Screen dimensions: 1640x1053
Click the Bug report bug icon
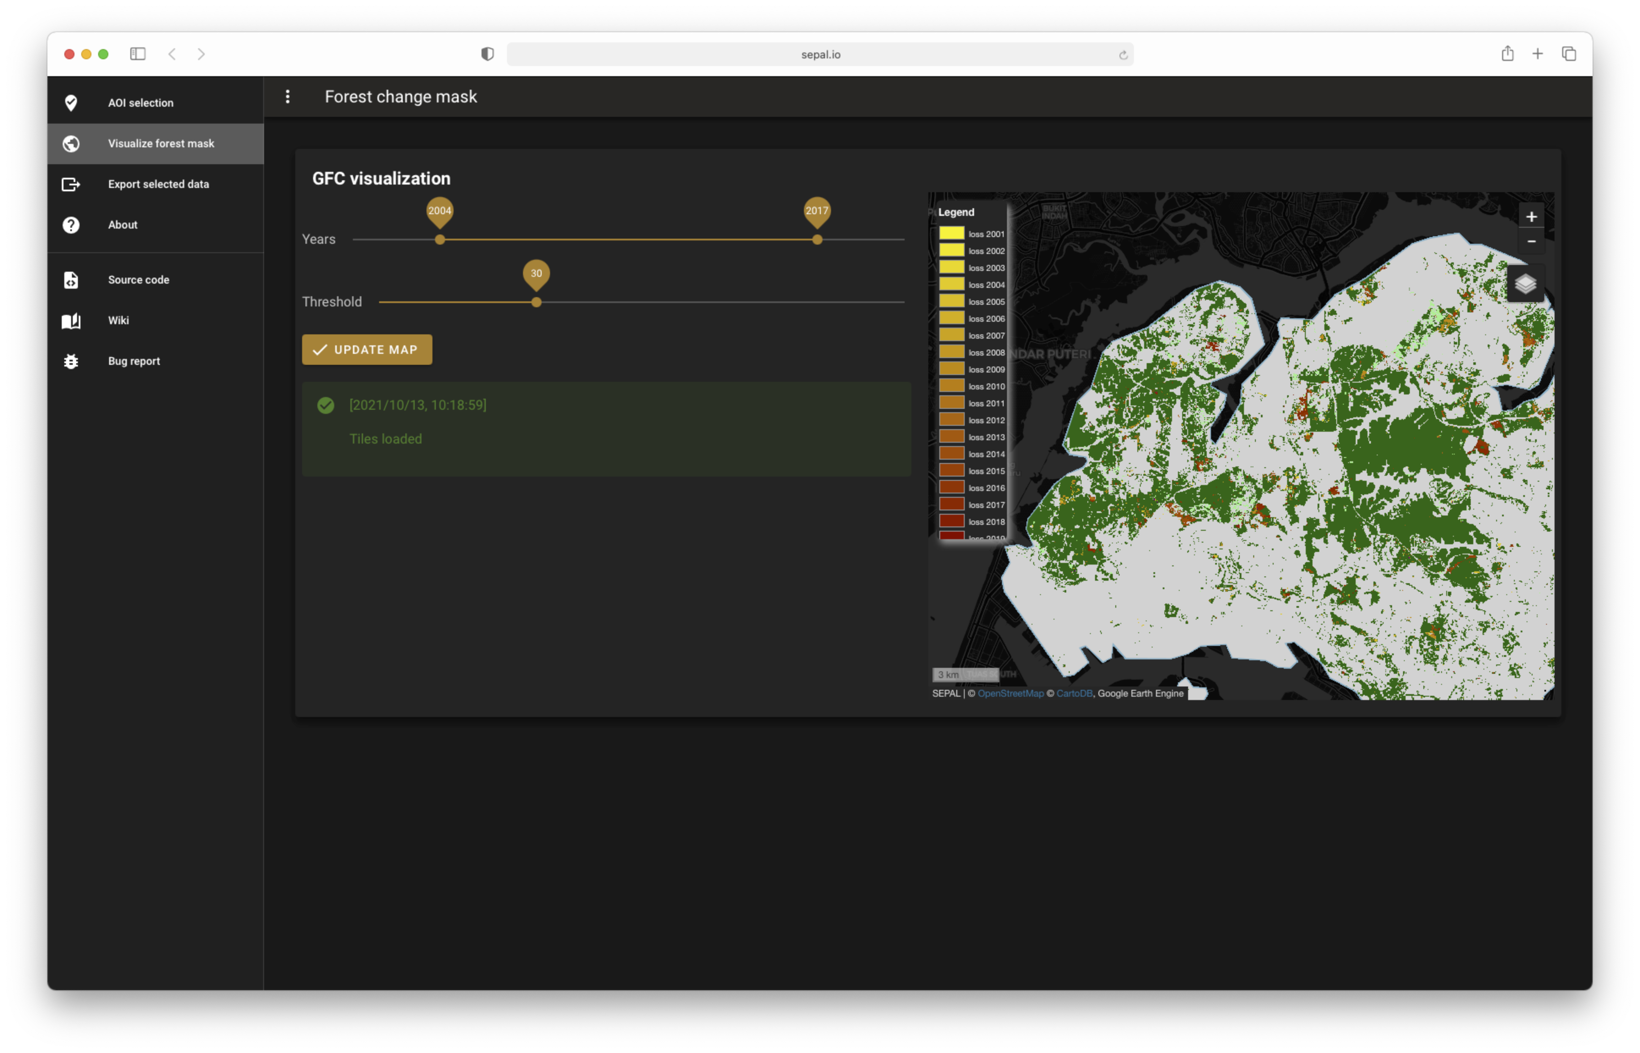pyautogui.click(x=71, y=361)
